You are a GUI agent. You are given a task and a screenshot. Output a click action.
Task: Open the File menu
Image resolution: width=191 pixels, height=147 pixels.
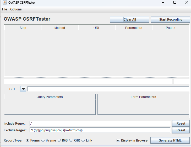[4, 9]
